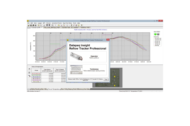Click the Probe column header
Viewport: 190px width, 126px height.
tap(36, 70)
